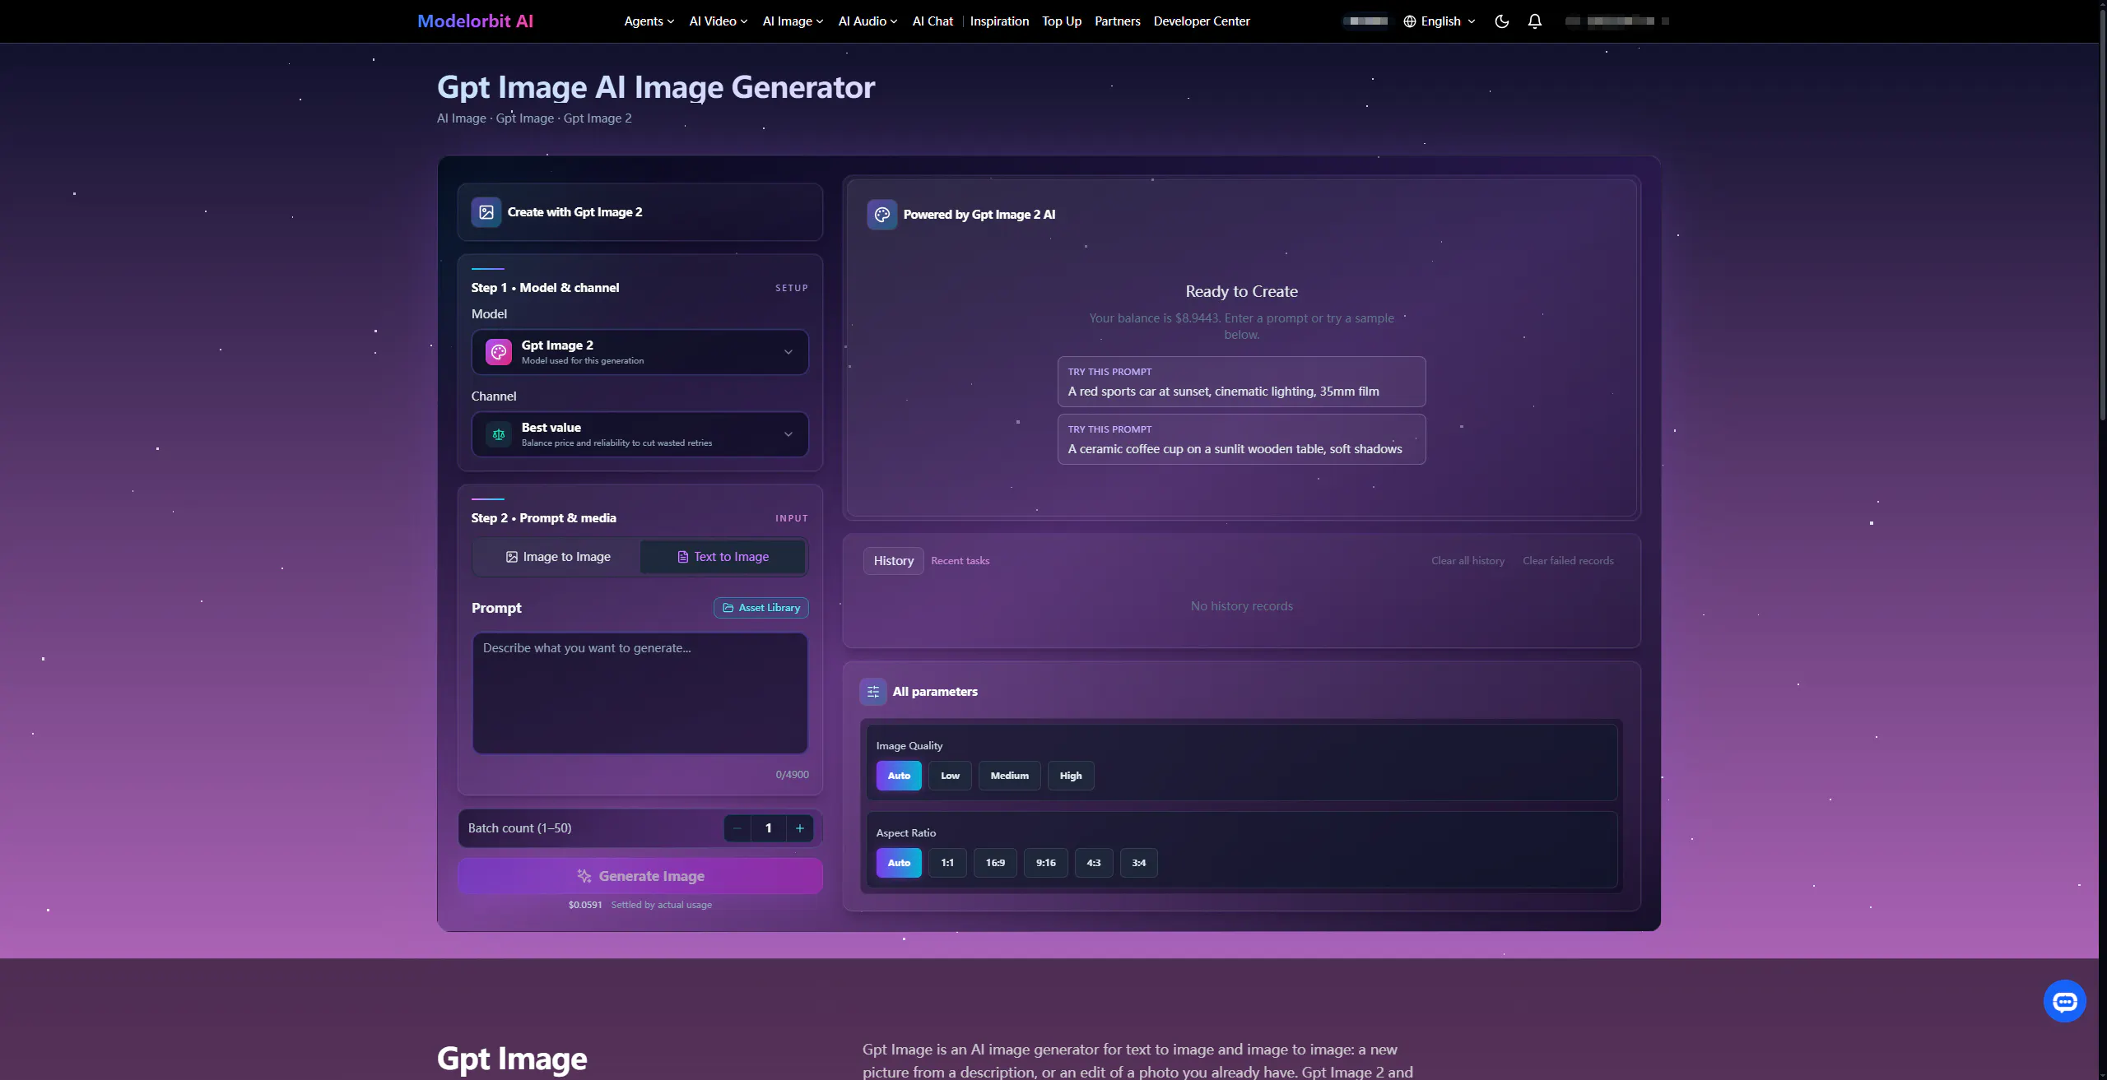Open the Best value channel dropdown
This screenshot has height=1080, width=2107.
[640, 434]
